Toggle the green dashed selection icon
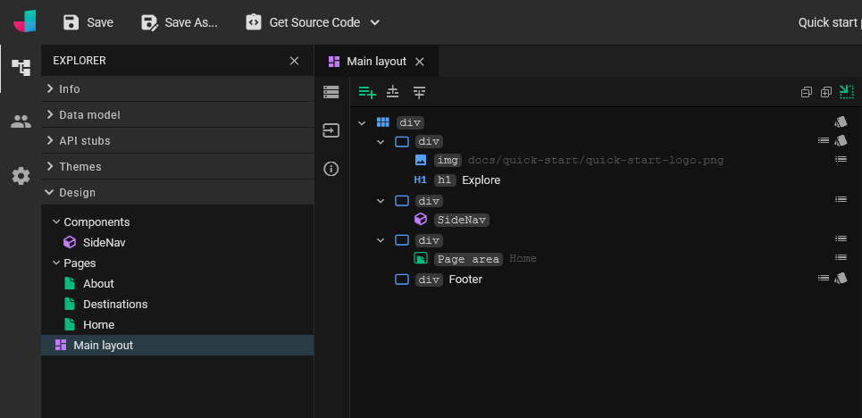Screen dimensions: 862x418 [847, 92]
